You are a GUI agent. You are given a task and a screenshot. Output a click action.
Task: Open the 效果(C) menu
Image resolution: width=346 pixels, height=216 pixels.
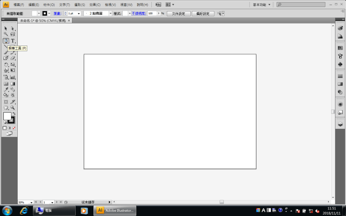point(95,4)
